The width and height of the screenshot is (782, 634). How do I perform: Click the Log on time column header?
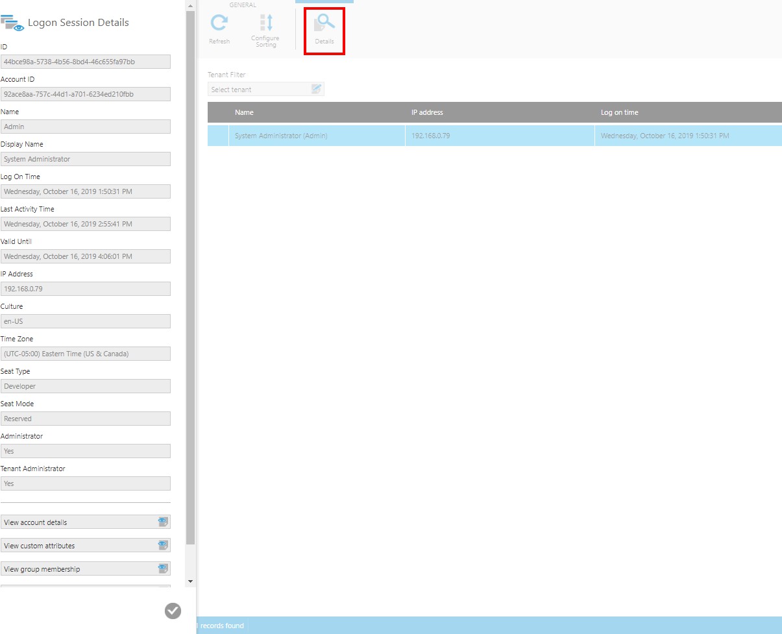619,112
